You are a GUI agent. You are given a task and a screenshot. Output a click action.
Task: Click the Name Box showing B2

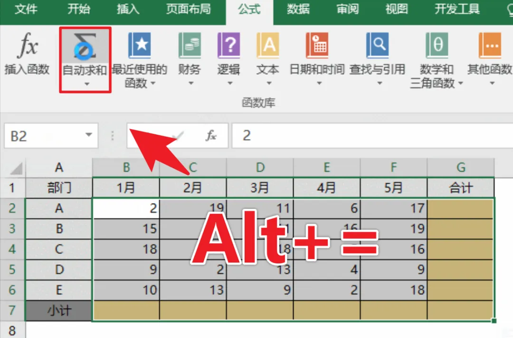point(51,136)
